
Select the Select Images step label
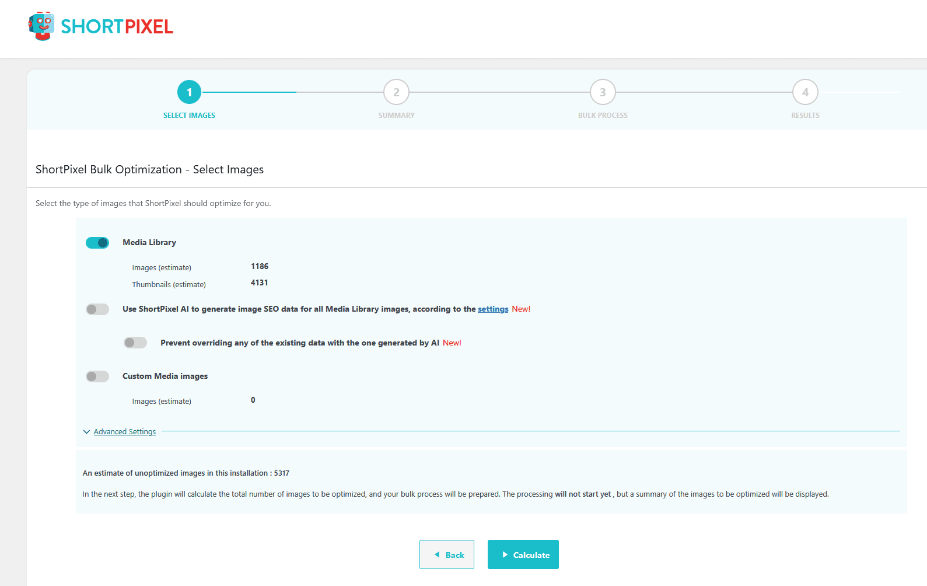[189, 116]
